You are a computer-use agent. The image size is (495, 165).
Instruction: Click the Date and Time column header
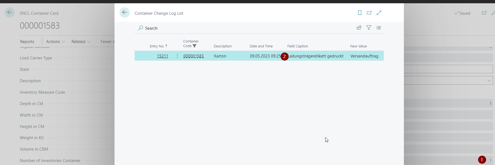261,46
